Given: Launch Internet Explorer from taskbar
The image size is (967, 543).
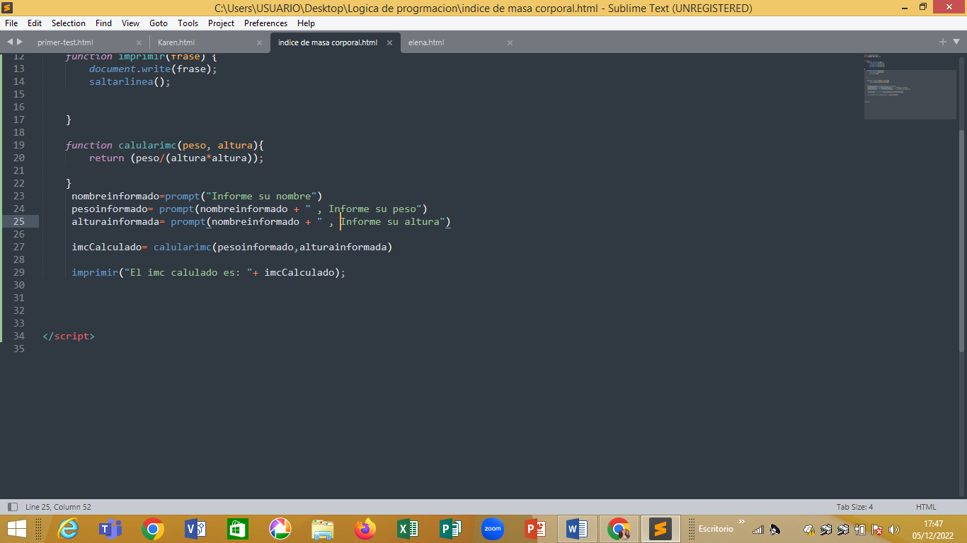Looking at the screenshot, I should [68, 529].
